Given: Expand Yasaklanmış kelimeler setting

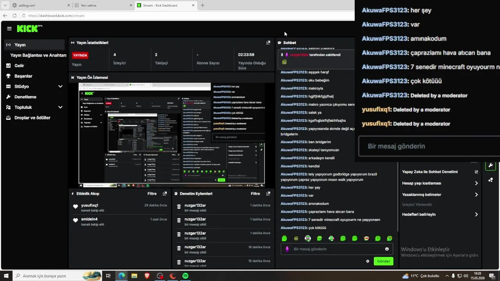Looking at the screenshot, I should pos(440,195).
